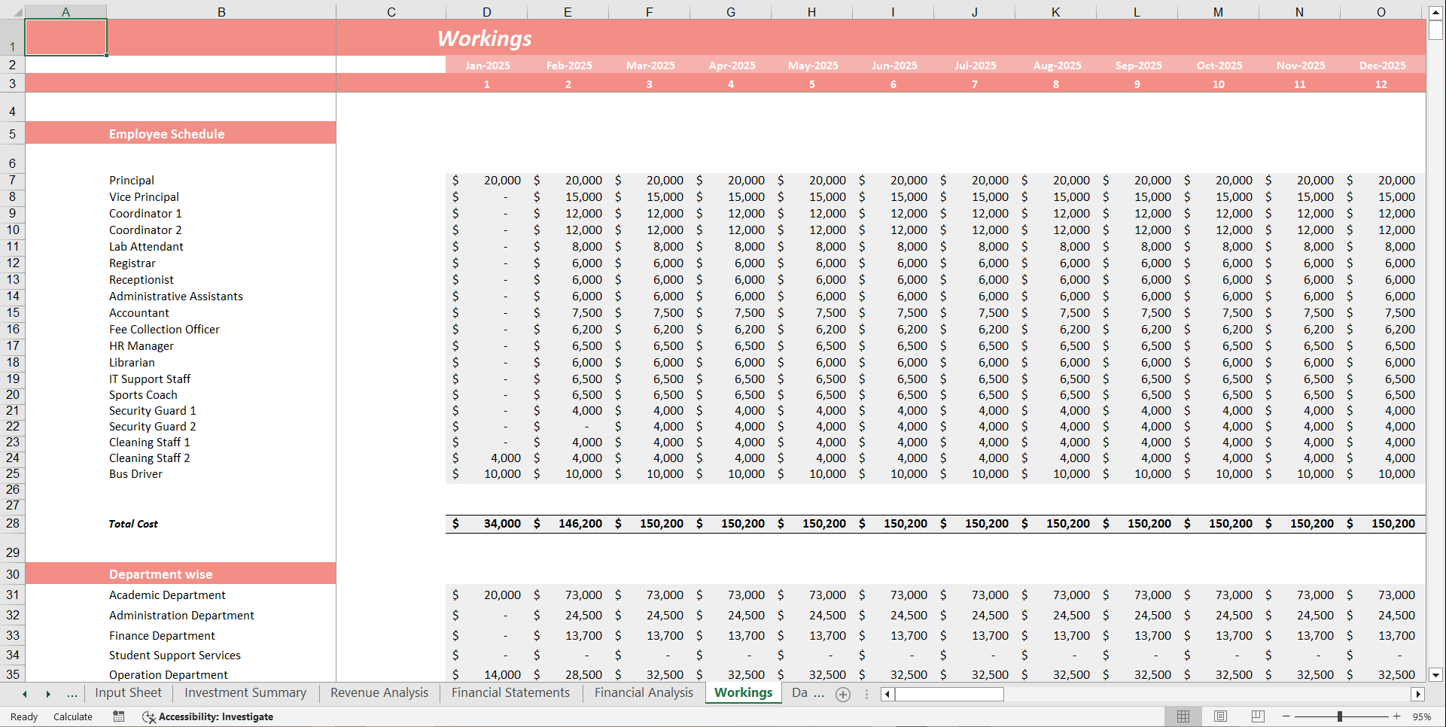Click the Calculate indicator in the status bar
This screenshot has width=1446, height=727.
(72, 716)
